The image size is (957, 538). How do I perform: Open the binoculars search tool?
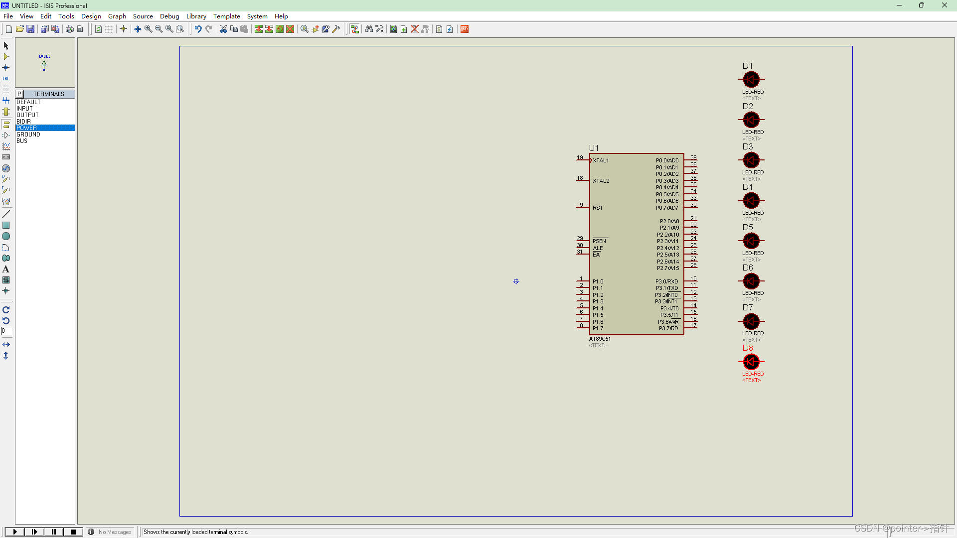pyautogui.click(x=369, y=29)
